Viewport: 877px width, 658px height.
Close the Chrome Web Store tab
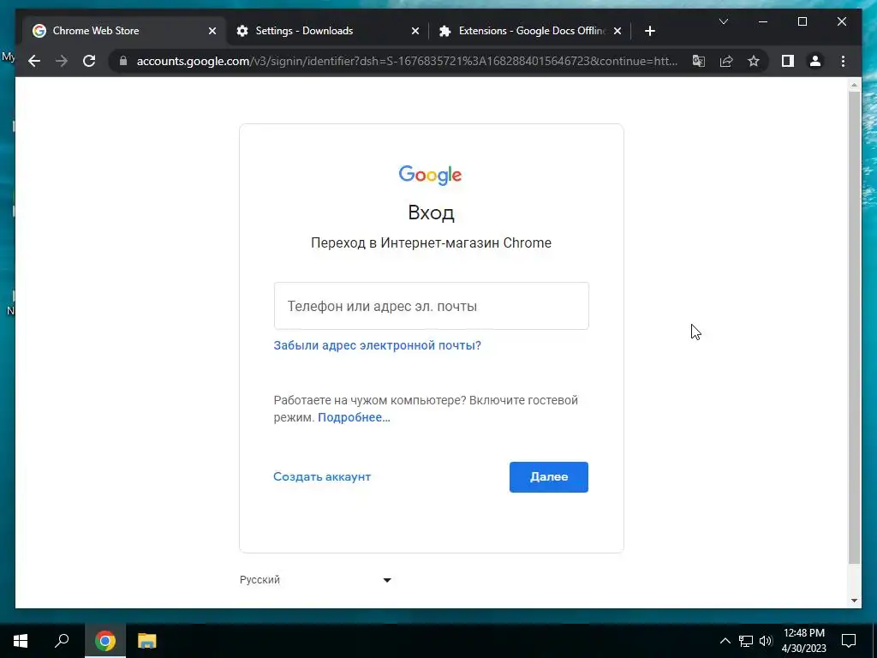pyautogui.click(x=212, y=32)
